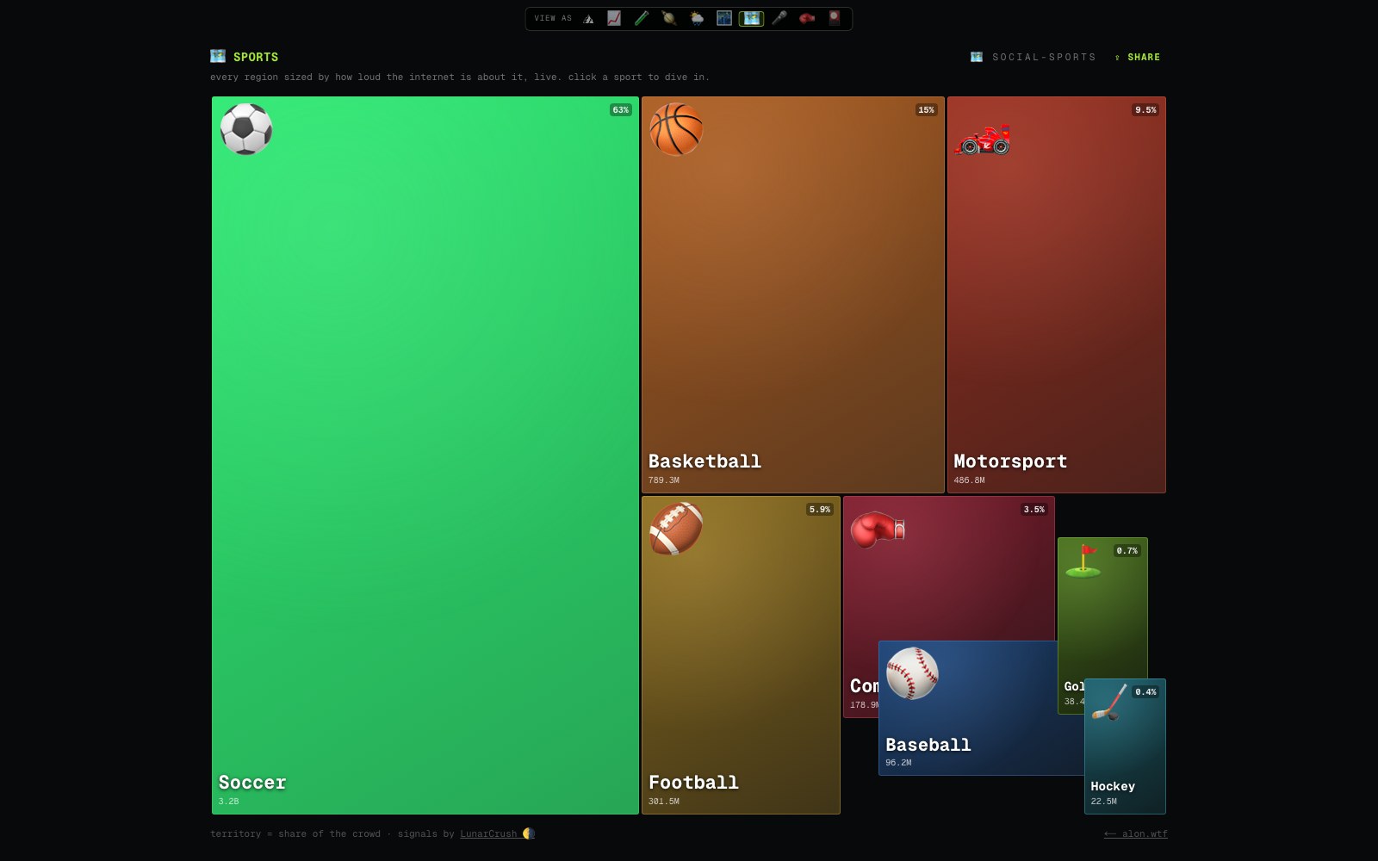Click the 0.4% badge on Hockey
The width and height of the screenshot is (1378, 861).
coord(1145,692)
